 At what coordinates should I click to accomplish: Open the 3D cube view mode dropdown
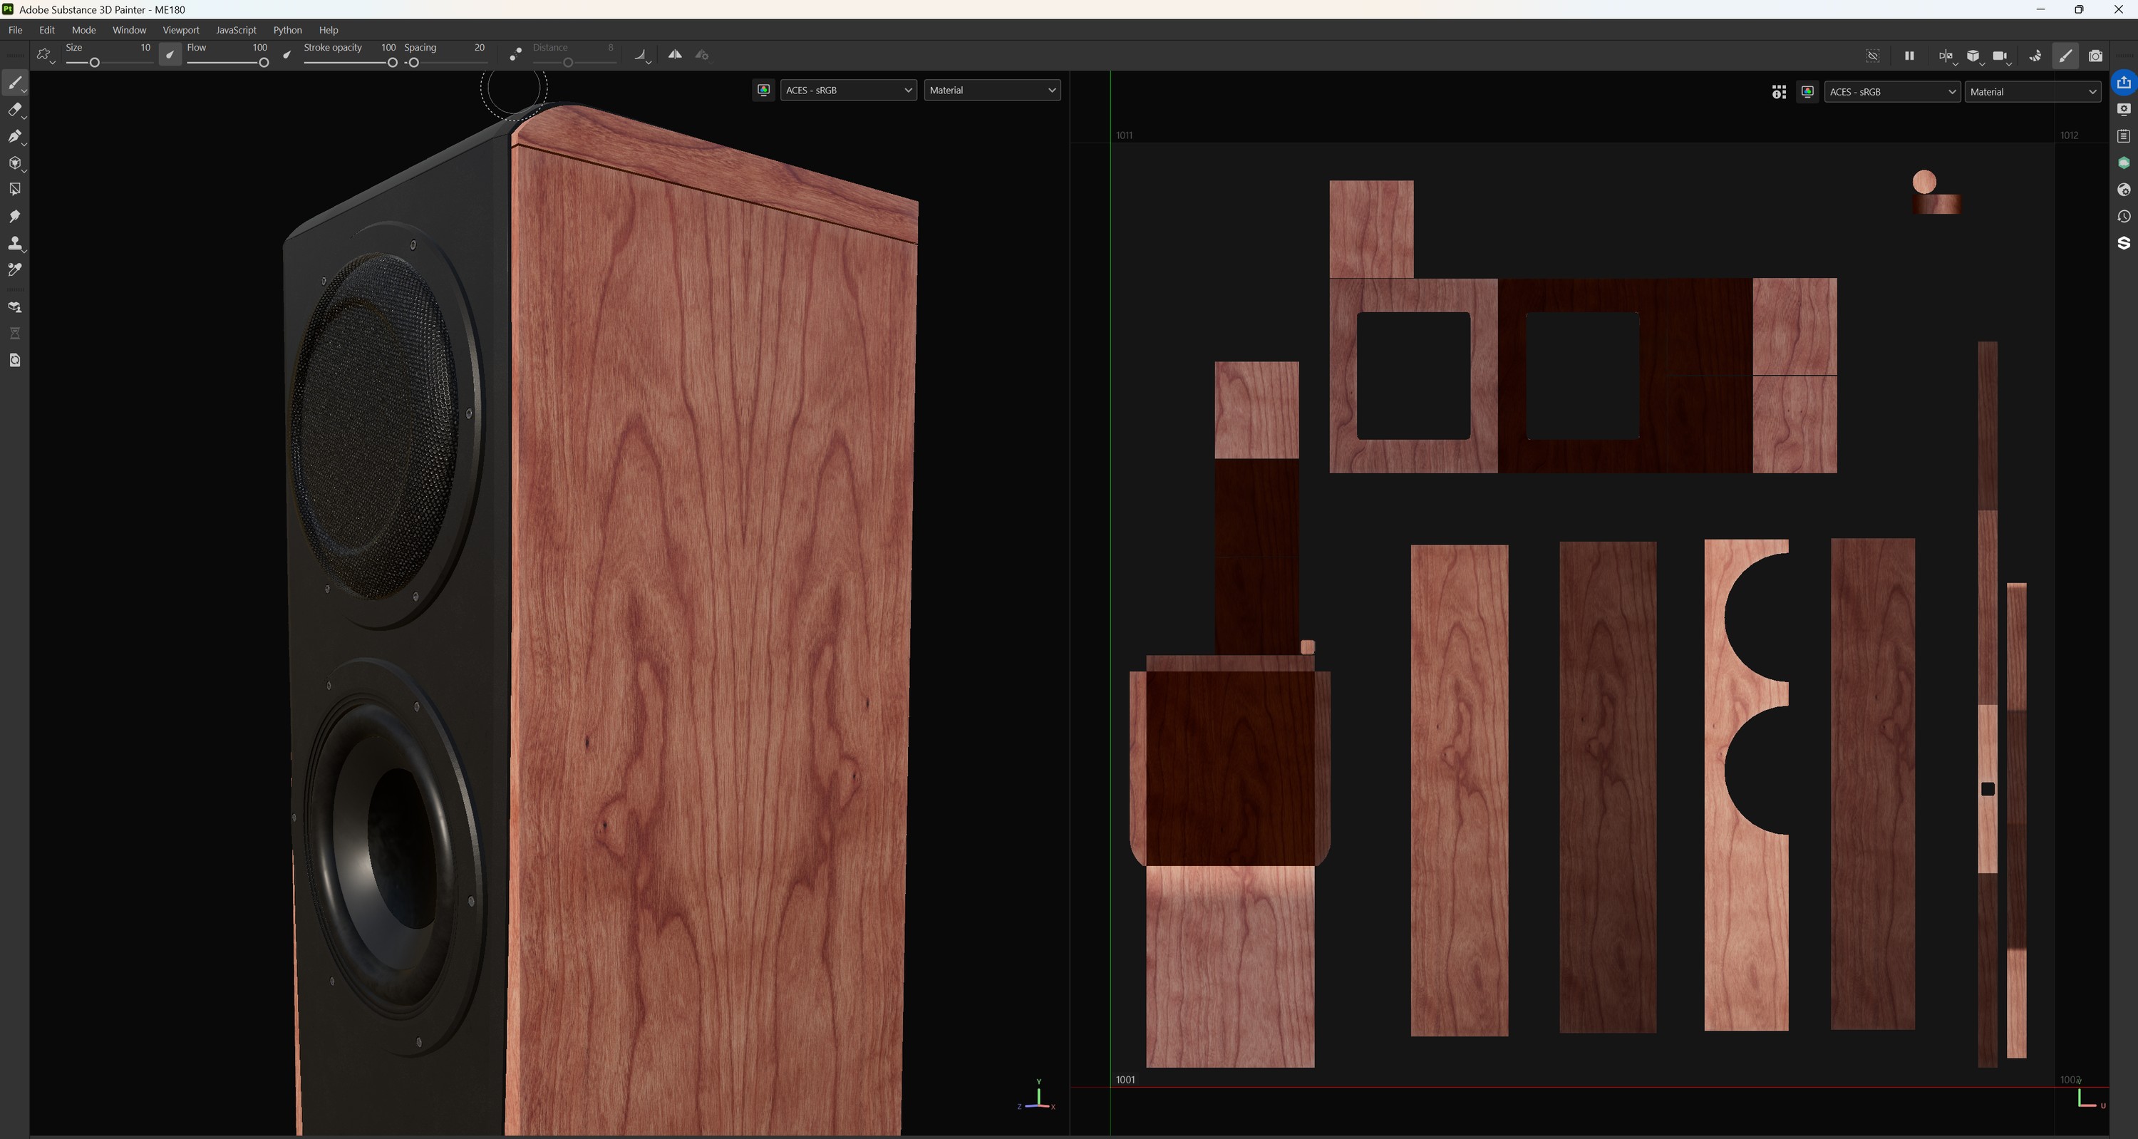coord(1975,56)
